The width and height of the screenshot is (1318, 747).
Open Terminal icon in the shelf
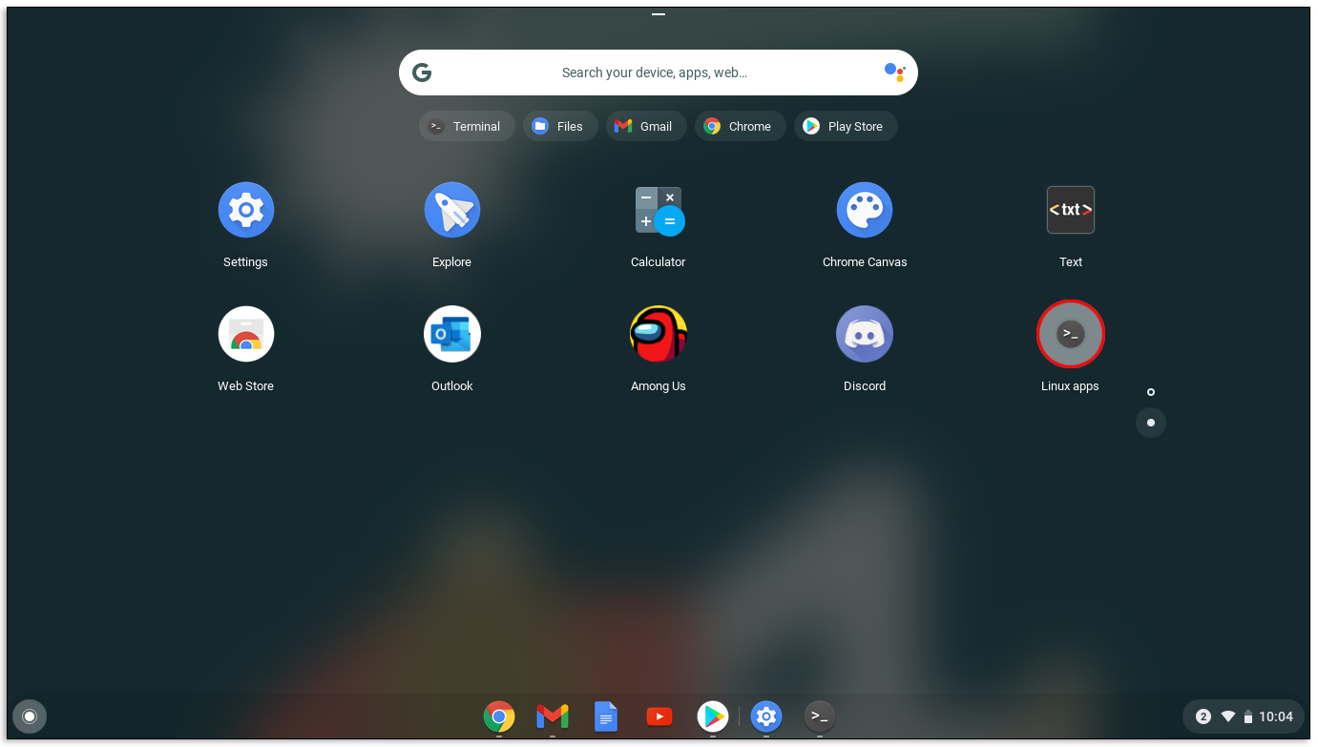coord(820,716)
